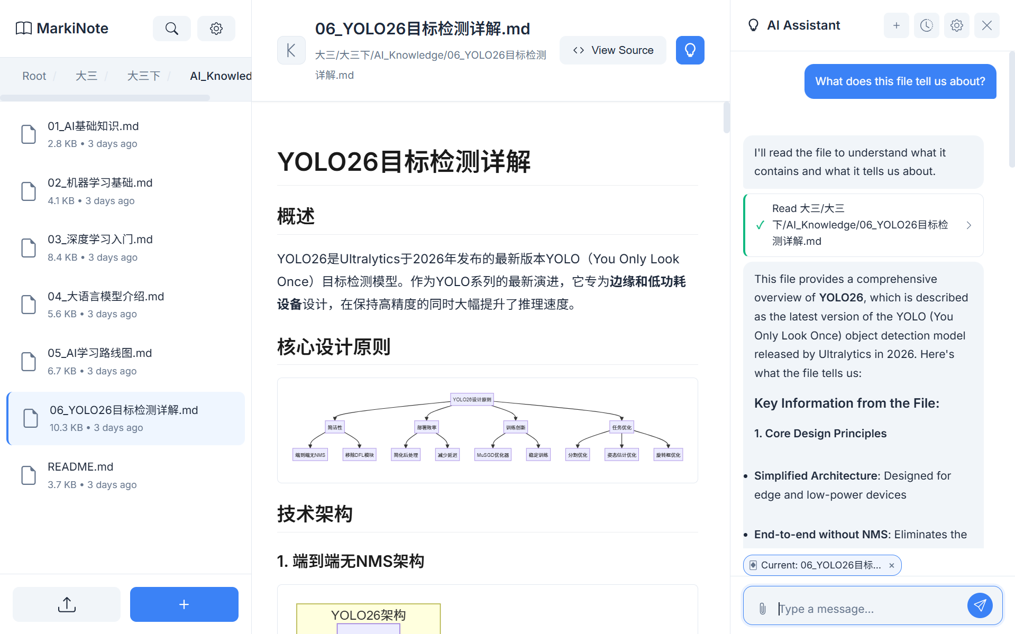Expand the Read file tool call chevron

coord(968,225)
